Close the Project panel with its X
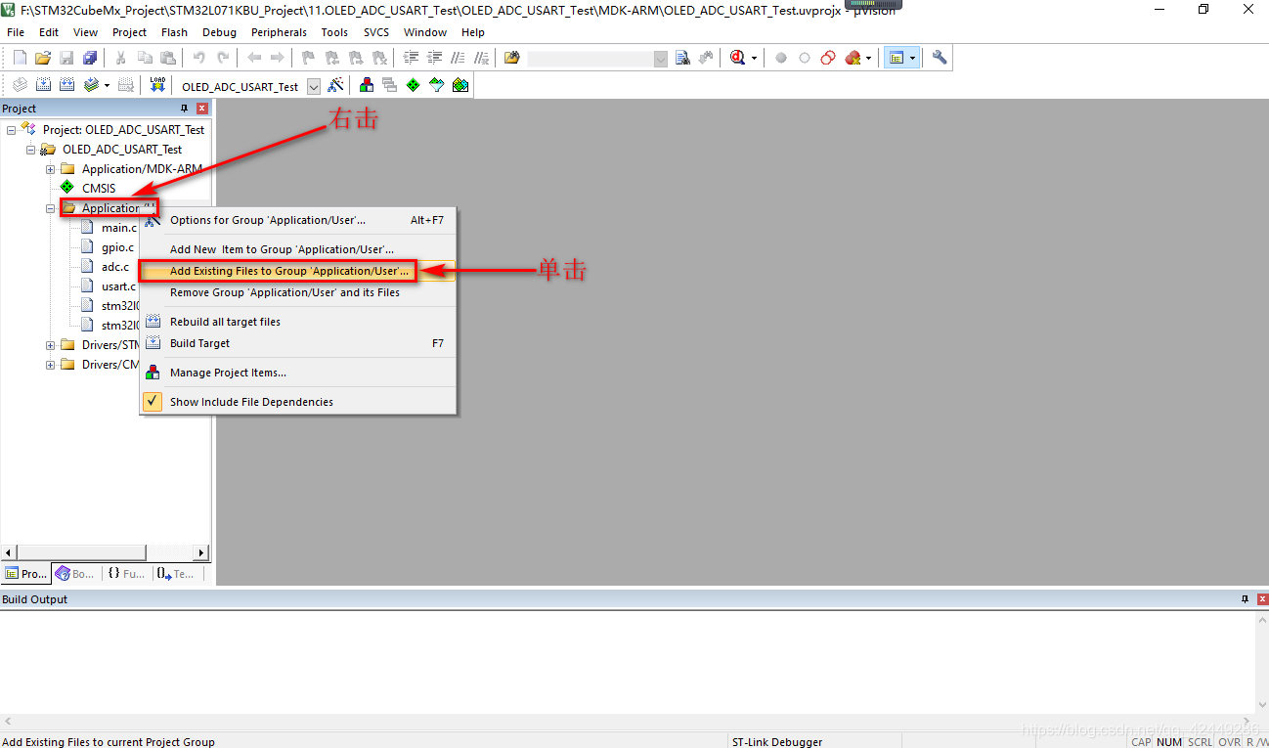Screen dimensions: 1269x748 click(x=202, y=109)
